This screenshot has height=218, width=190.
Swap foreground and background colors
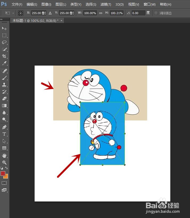[6, 168]
